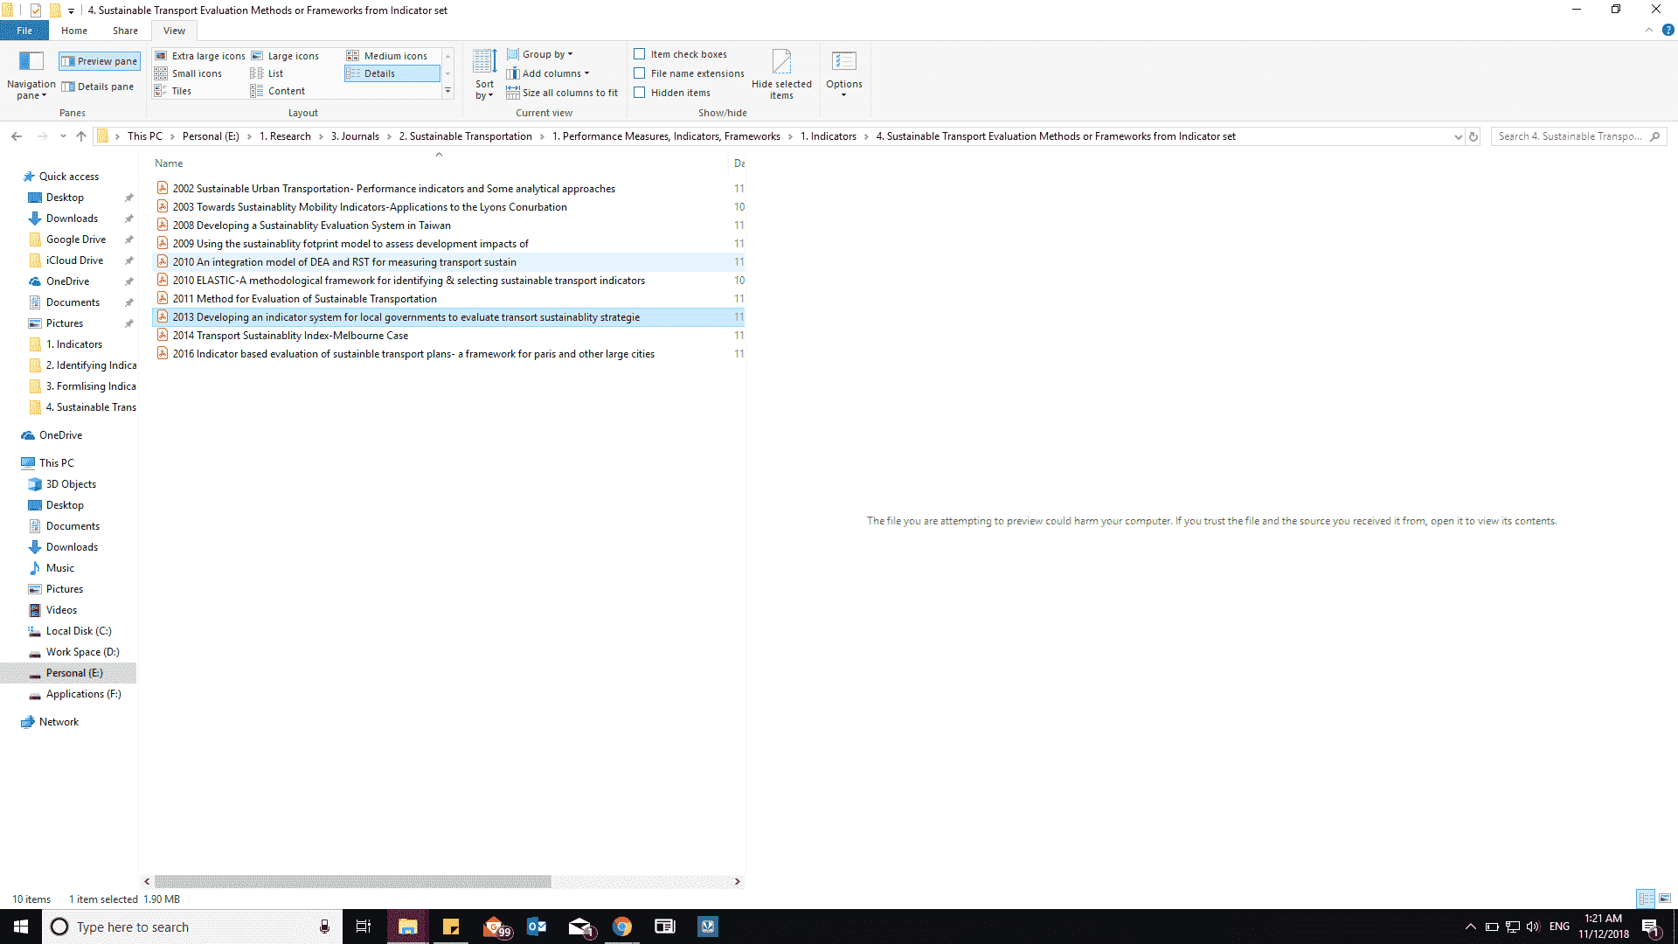Open Outlook from the taskbar

(x=537, y=926)
